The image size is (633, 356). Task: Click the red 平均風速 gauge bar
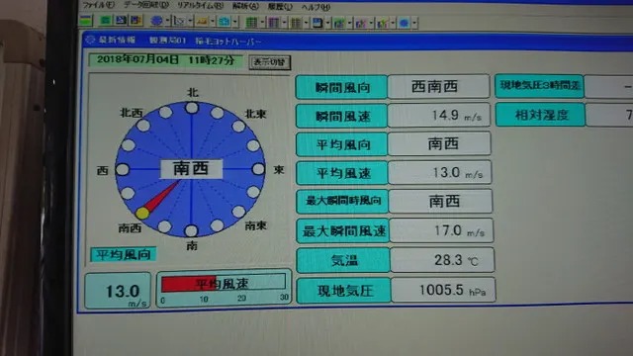coord(189,283)
